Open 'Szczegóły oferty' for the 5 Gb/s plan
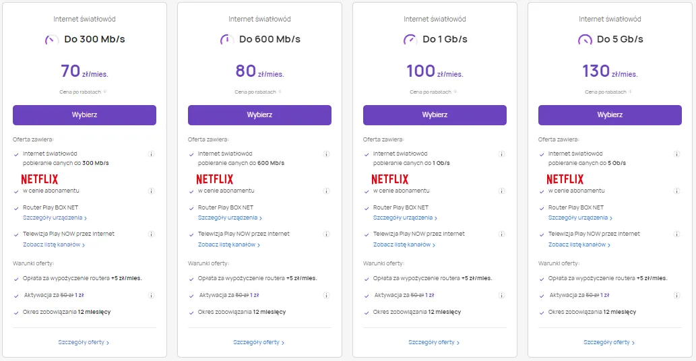This screenshot has height=361, width=696. [609, 343]
